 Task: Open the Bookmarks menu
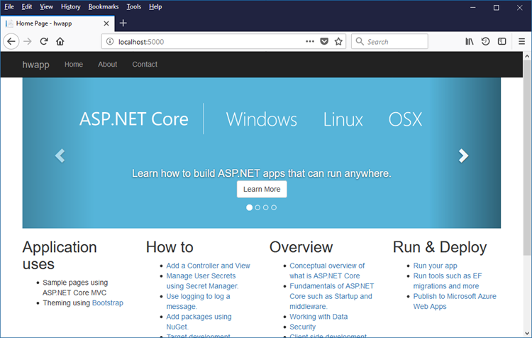(x=104, y=7)
